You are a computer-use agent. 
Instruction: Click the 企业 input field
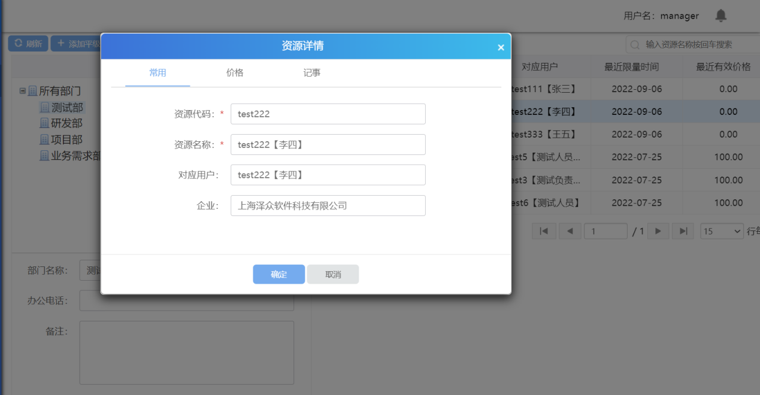click(x=328, y=205)
